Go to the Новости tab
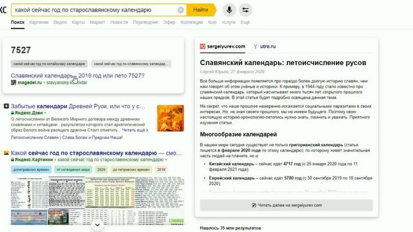The height and width of the screenshot is (232, 413). [x=119, y=23]
